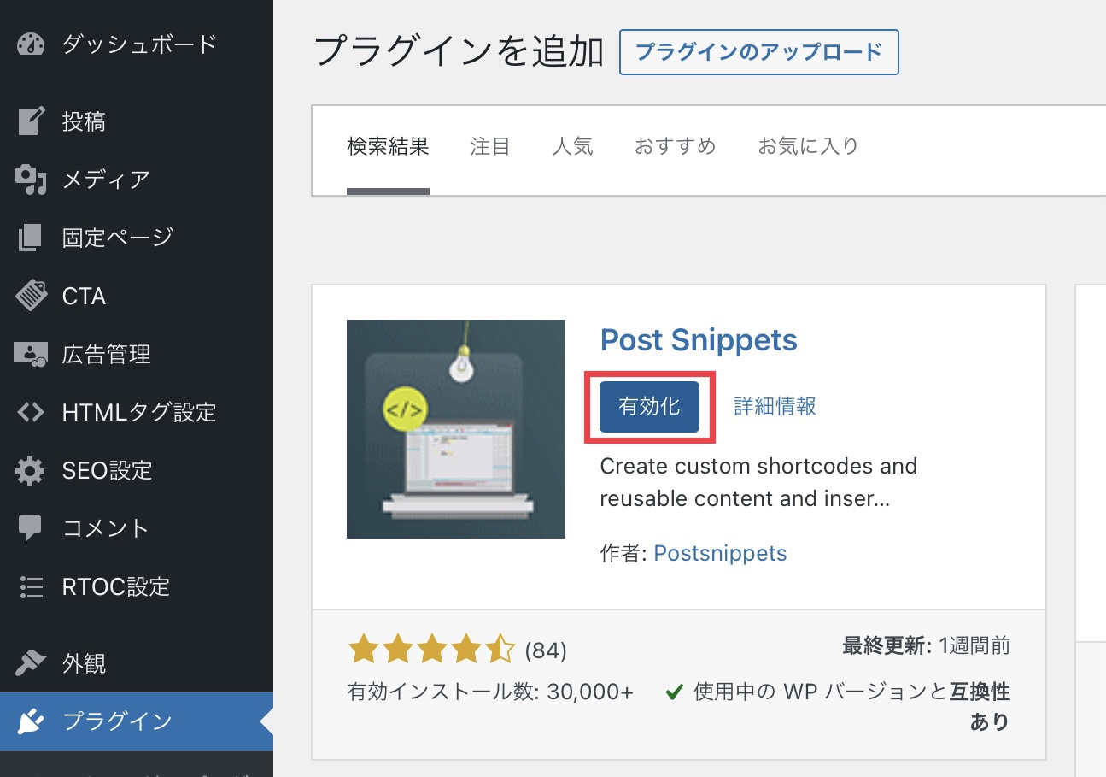Open コメント menu item
The image size is (1106, 777).
point(137,528)
